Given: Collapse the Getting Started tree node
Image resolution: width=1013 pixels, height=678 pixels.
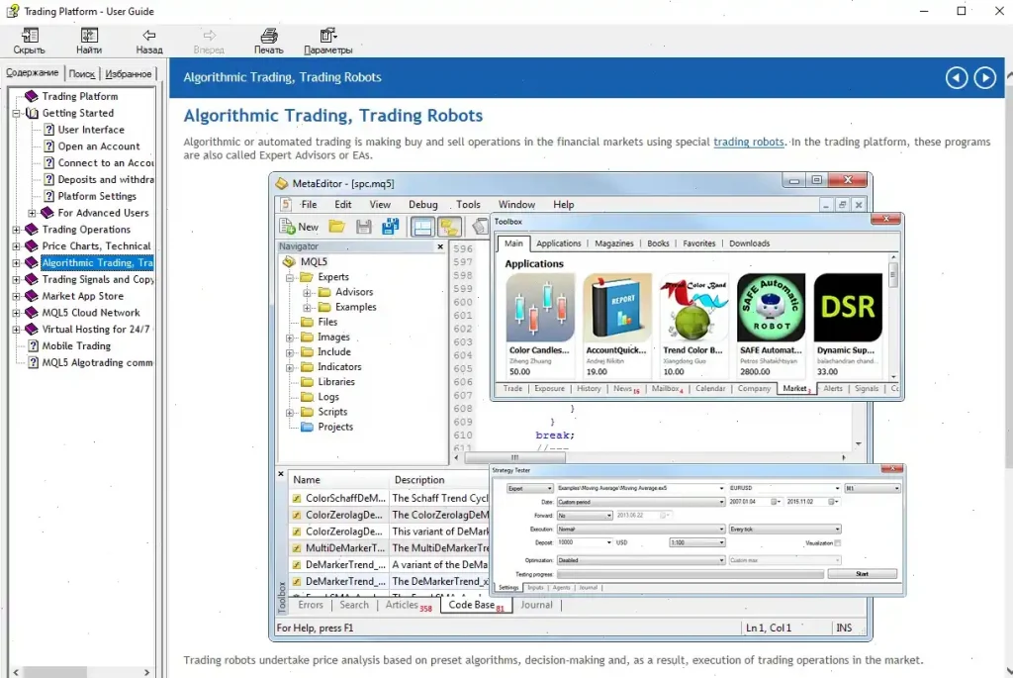Looking at the screenshot, I should click(x=17, y=114).
